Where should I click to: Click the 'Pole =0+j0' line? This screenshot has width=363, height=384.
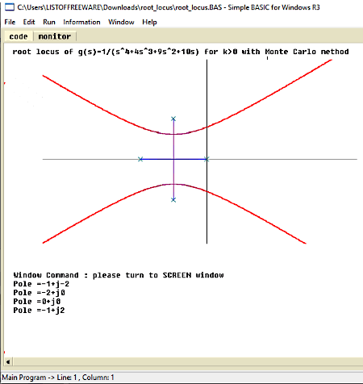pos(37,302)
